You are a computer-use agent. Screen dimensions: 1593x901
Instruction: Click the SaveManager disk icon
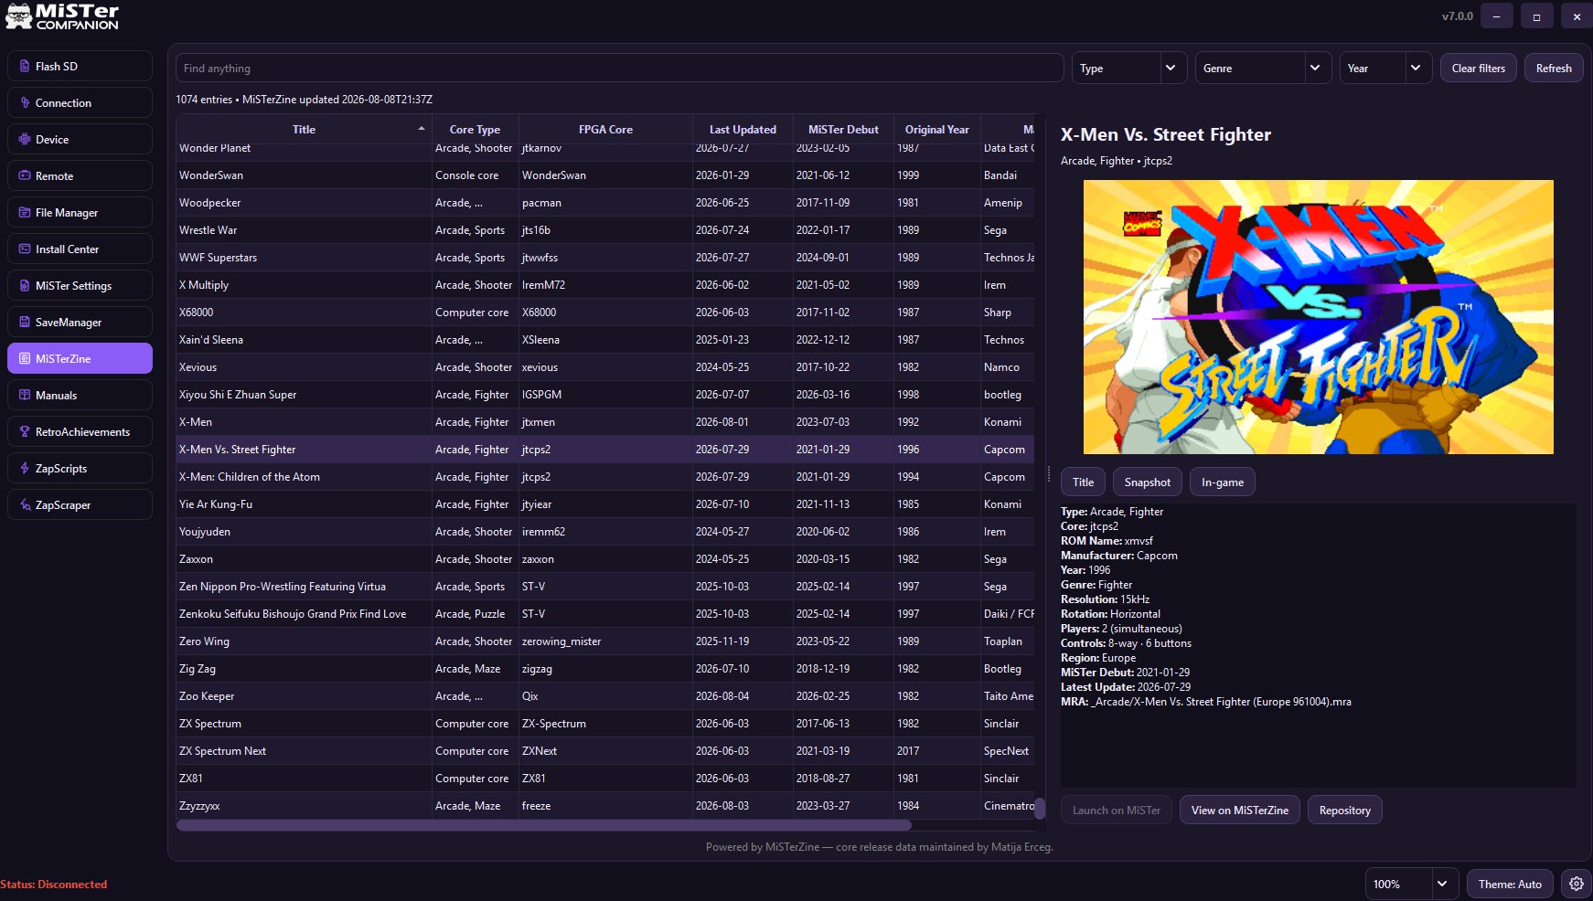point(25,323)
